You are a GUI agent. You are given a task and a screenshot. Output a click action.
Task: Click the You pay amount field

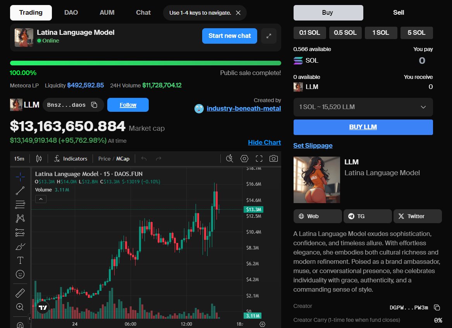click(x=422, y=60)
